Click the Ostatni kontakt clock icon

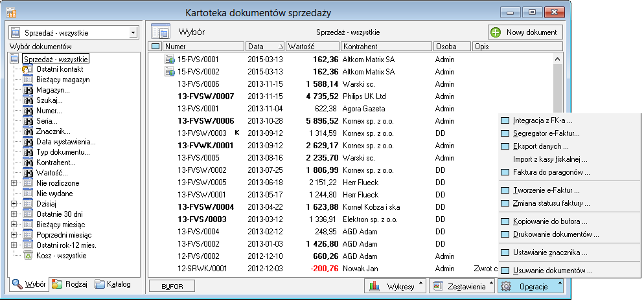point(27,69)
